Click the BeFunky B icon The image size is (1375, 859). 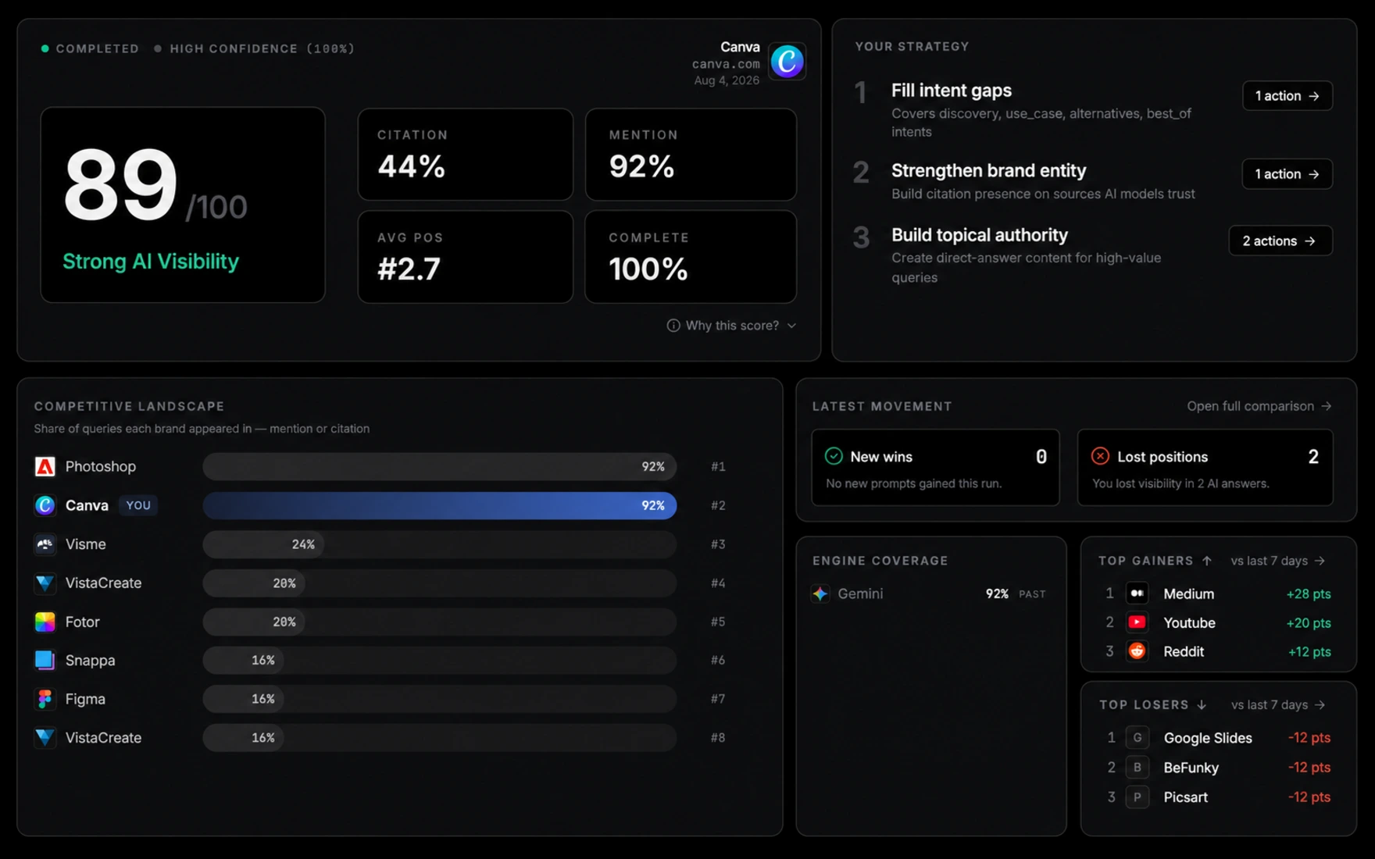pyautogui.click(x=1137, y=768)
